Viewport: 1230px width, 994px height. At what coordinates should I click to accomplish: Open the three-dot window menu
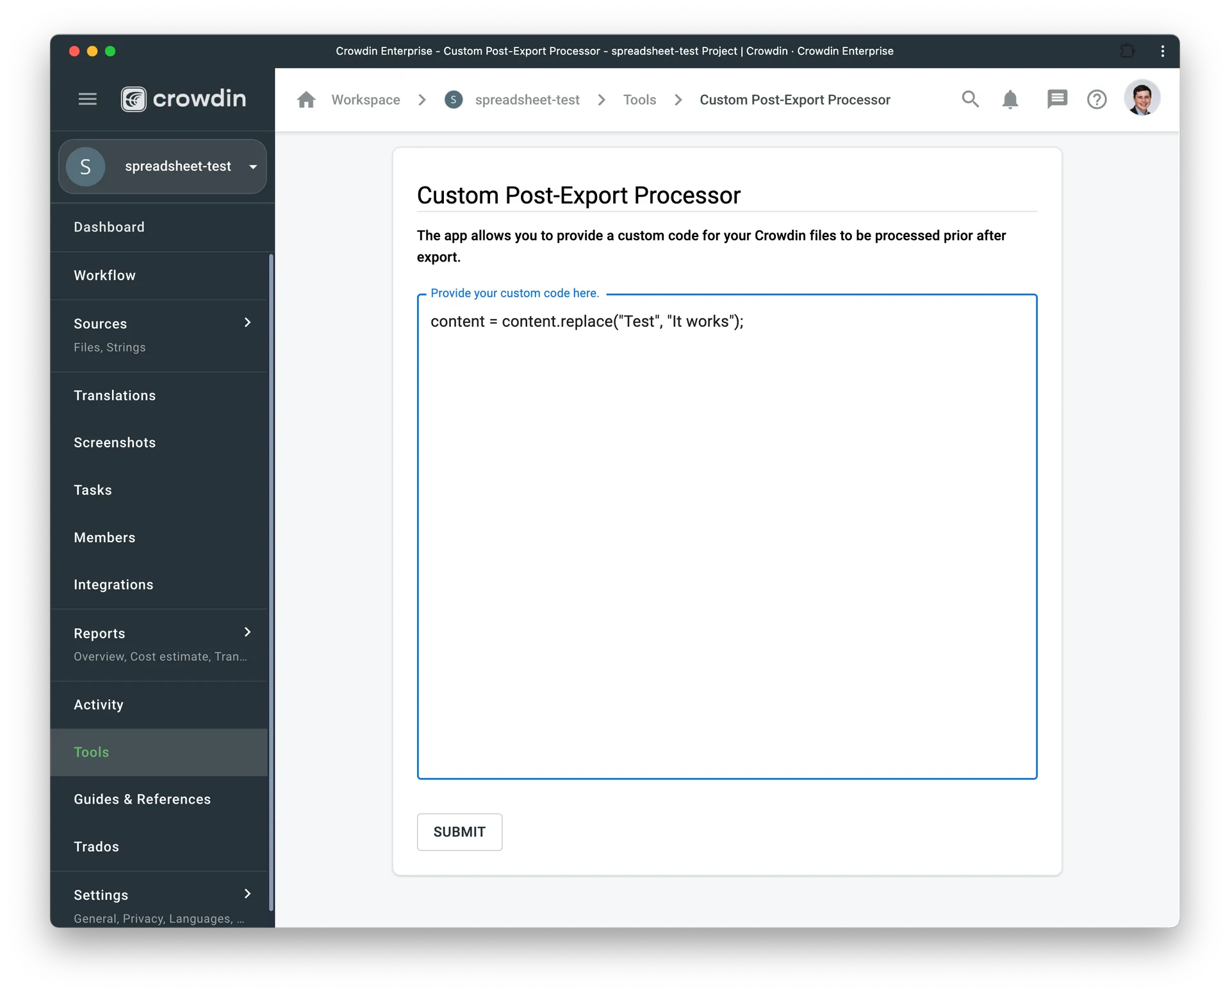1163,51
